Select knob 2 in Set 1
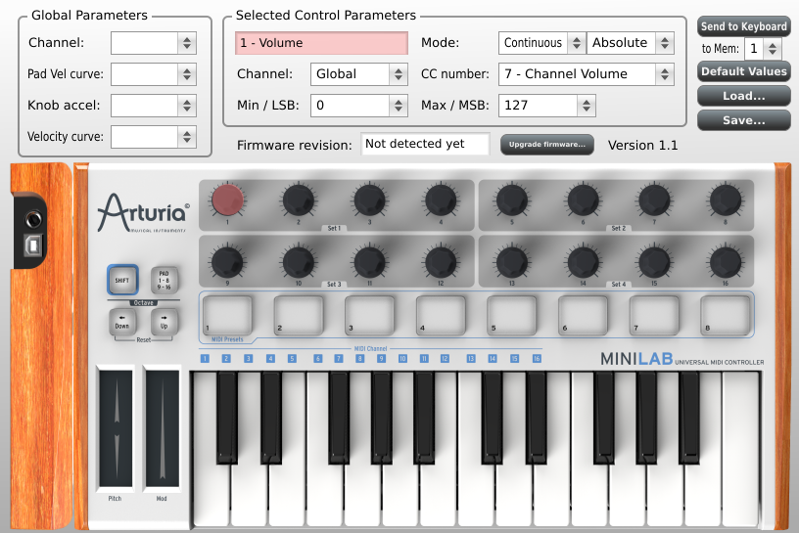Viewport: 799px width, 533px height. pos(299,200)
